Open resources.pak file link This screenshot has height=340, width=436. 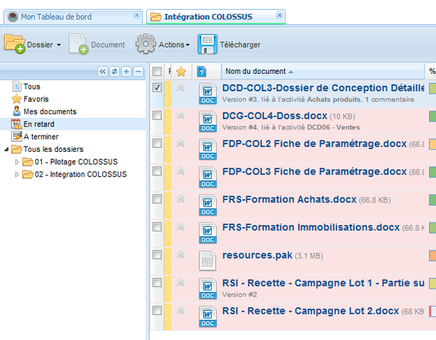(x=257, y=255)
